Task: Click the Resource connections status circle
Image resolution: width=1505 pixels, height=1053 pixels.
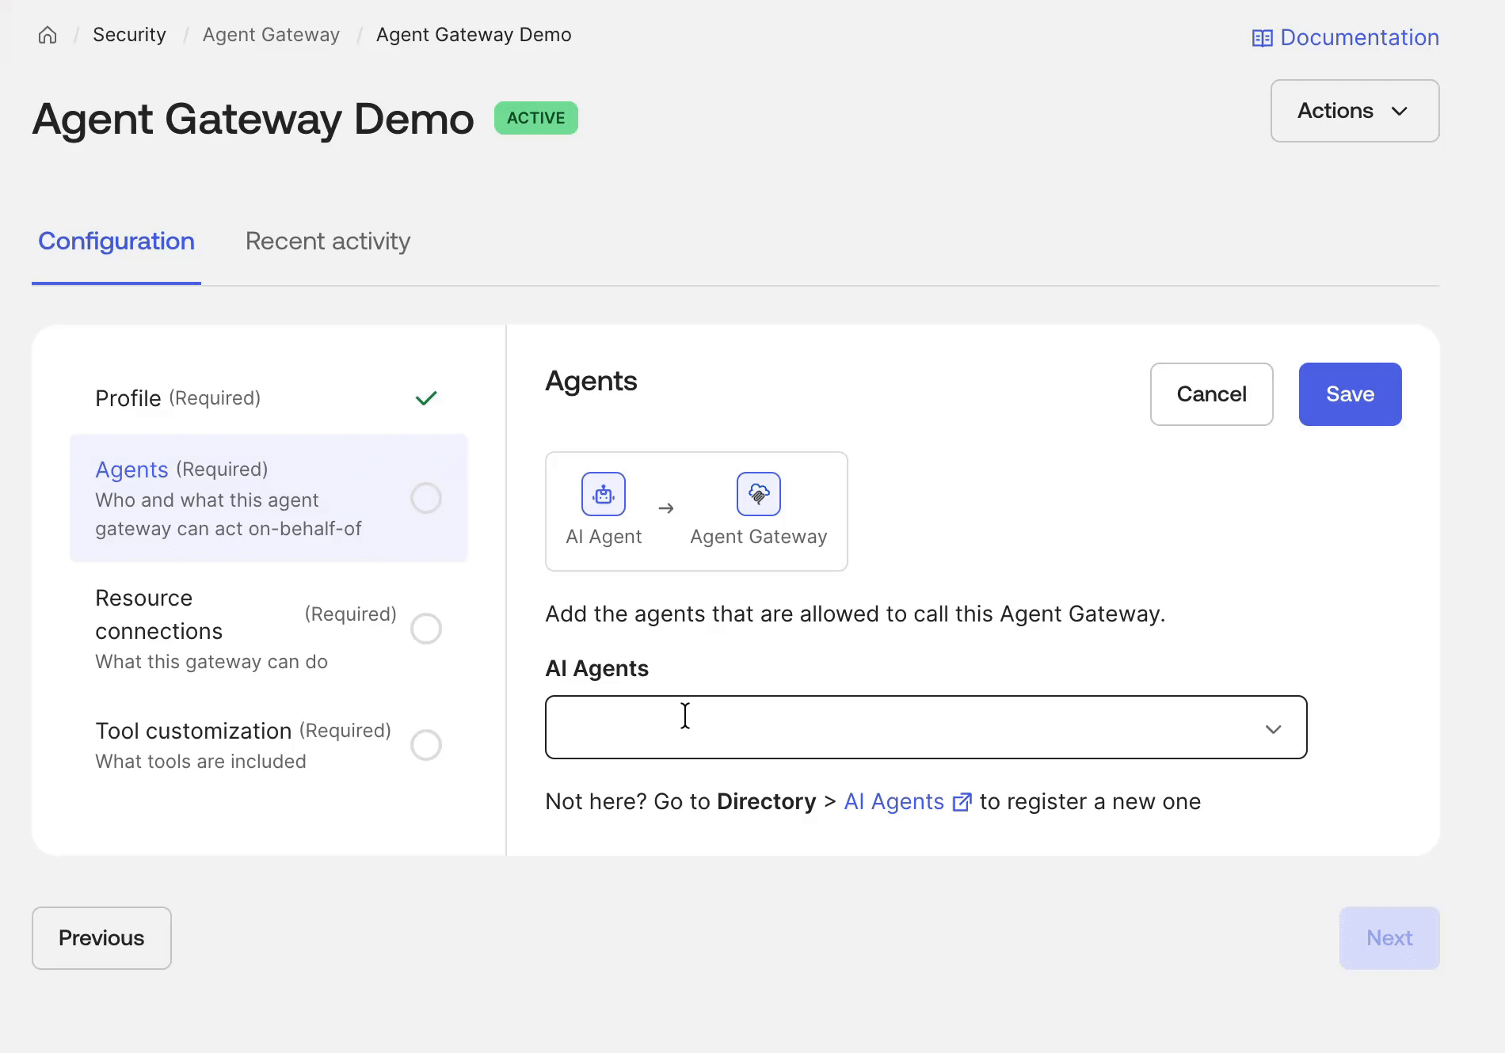Action: point(426,629)
